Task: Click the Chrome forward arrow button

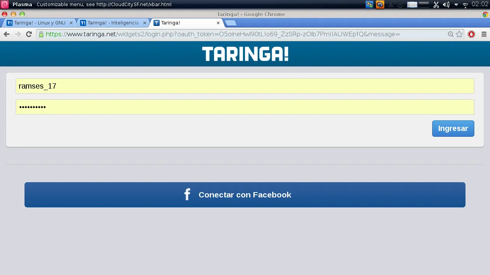Action: coord(18,34)
